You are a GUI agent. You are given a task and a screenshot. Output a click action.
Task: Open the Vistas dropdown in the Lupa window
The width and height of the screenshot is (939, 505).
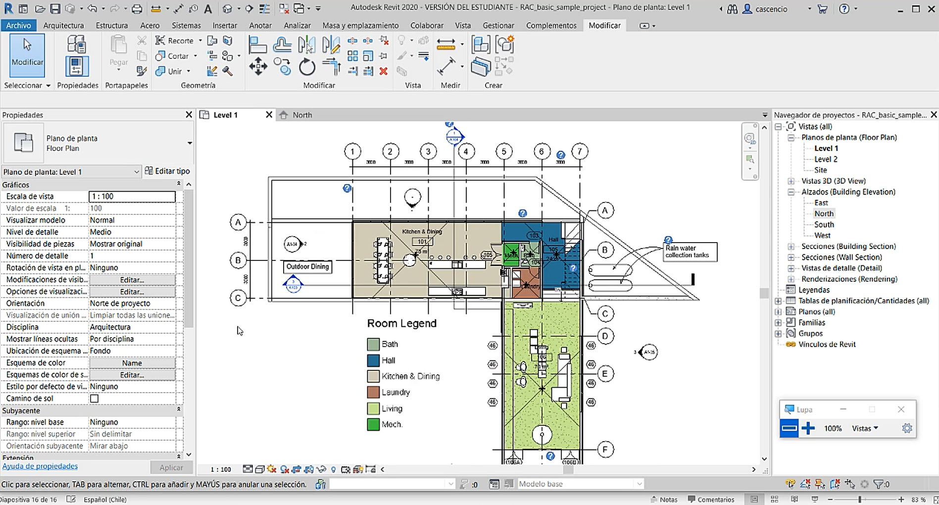pyautogui.click(x=865, y=429)
